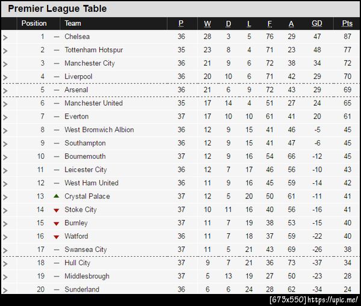Click Chelsea's no-movement dash icon

point(57,37)
